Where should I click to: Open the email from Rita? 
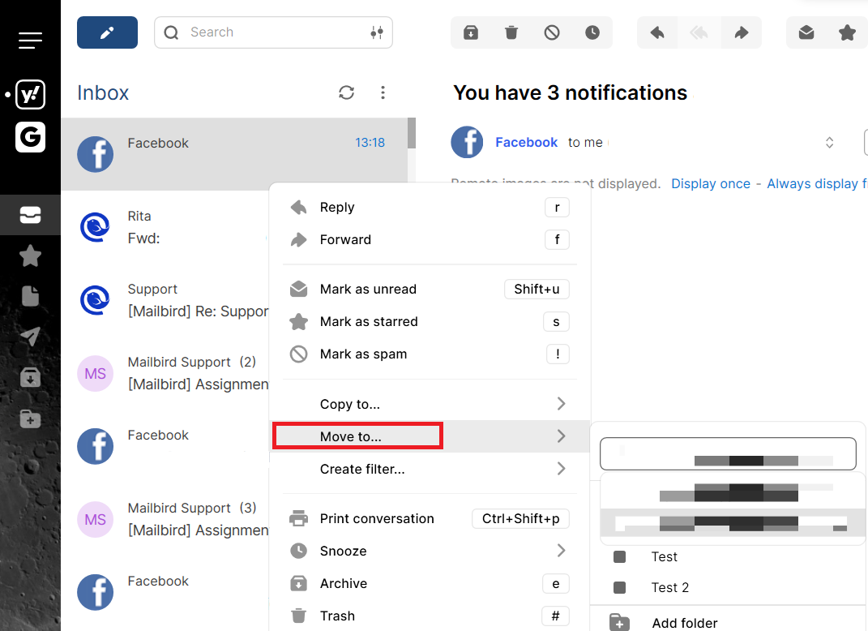pos(165,227)
